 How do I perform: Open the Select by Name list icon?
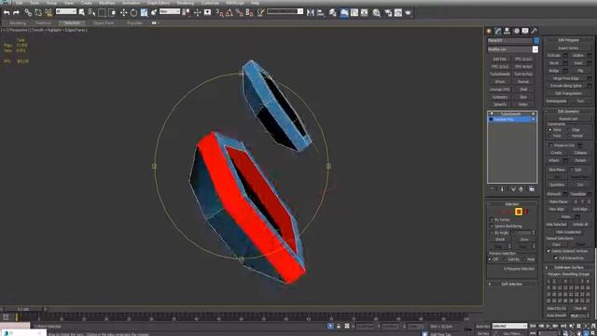[91, 12]
